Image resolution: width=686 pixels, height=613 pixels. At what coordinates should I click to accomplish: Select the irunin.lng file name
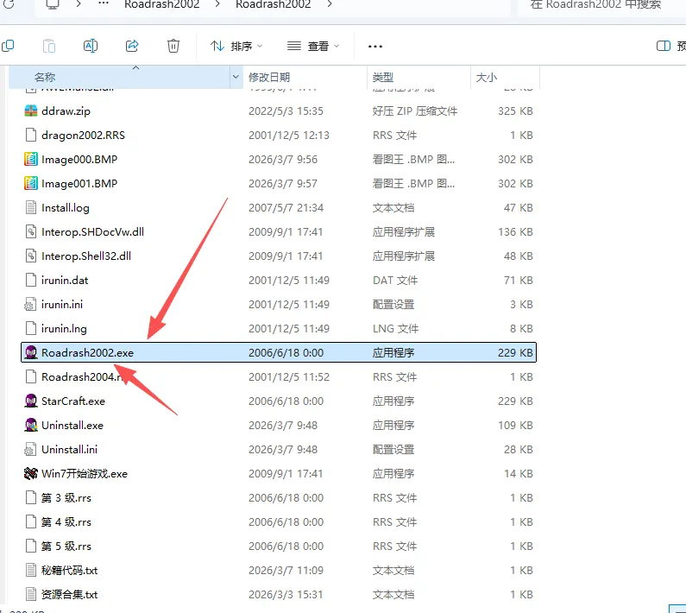coord(64,328)
